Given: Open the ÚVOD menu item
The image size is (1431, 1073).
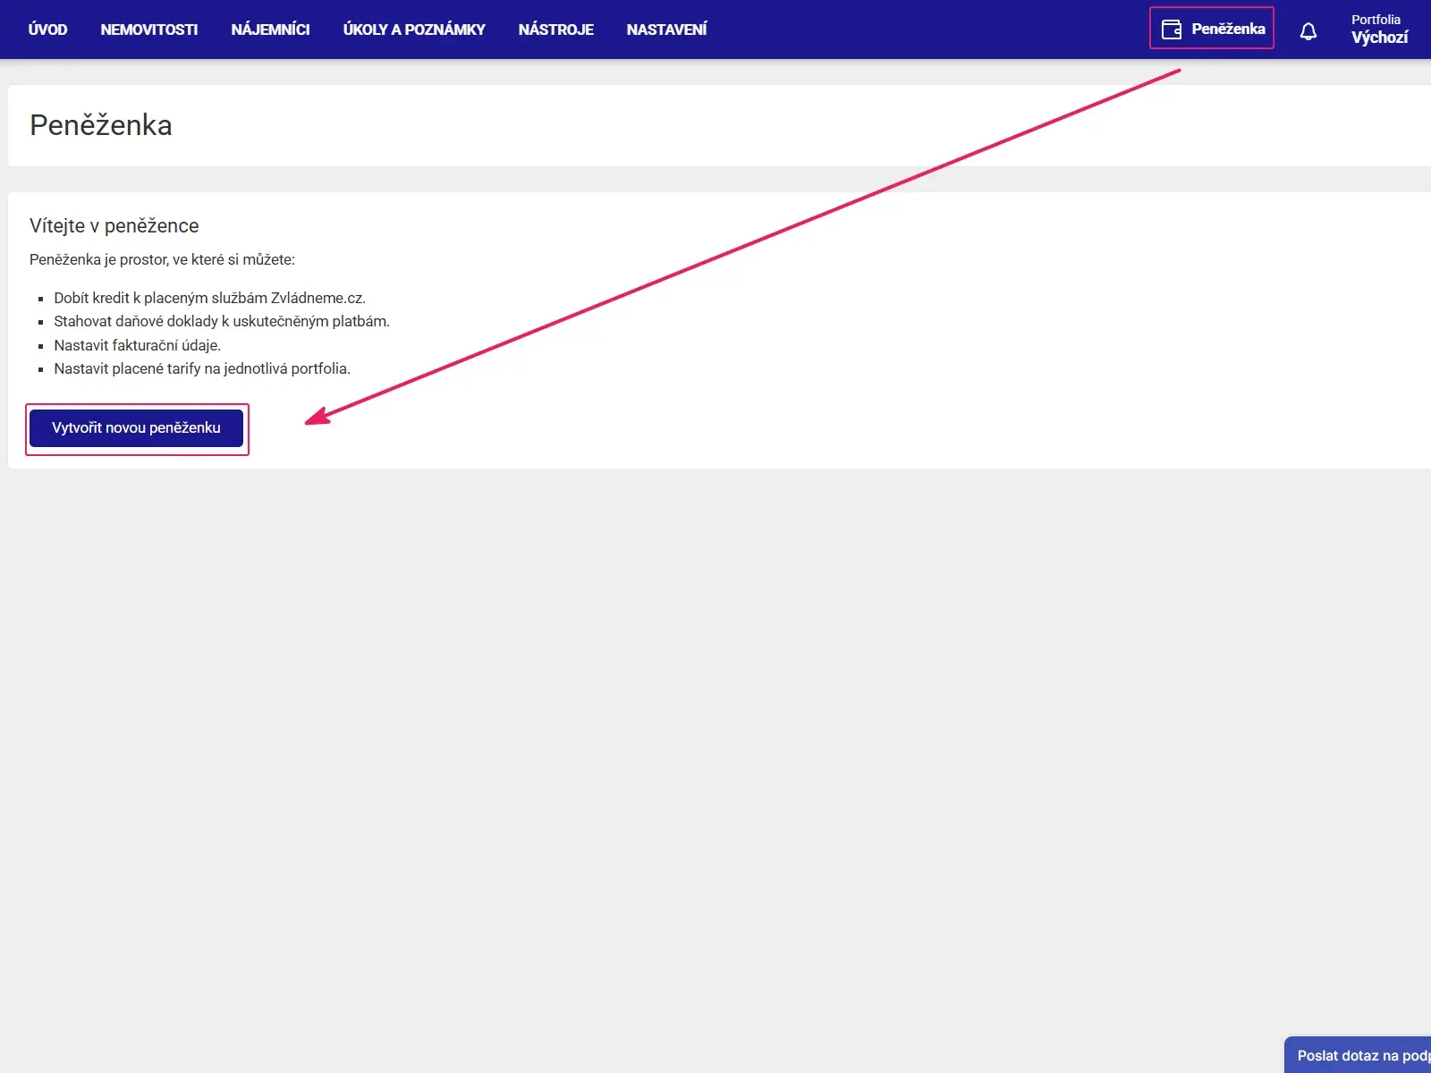Looking at the screenshot, I should [x=47, y=30].
